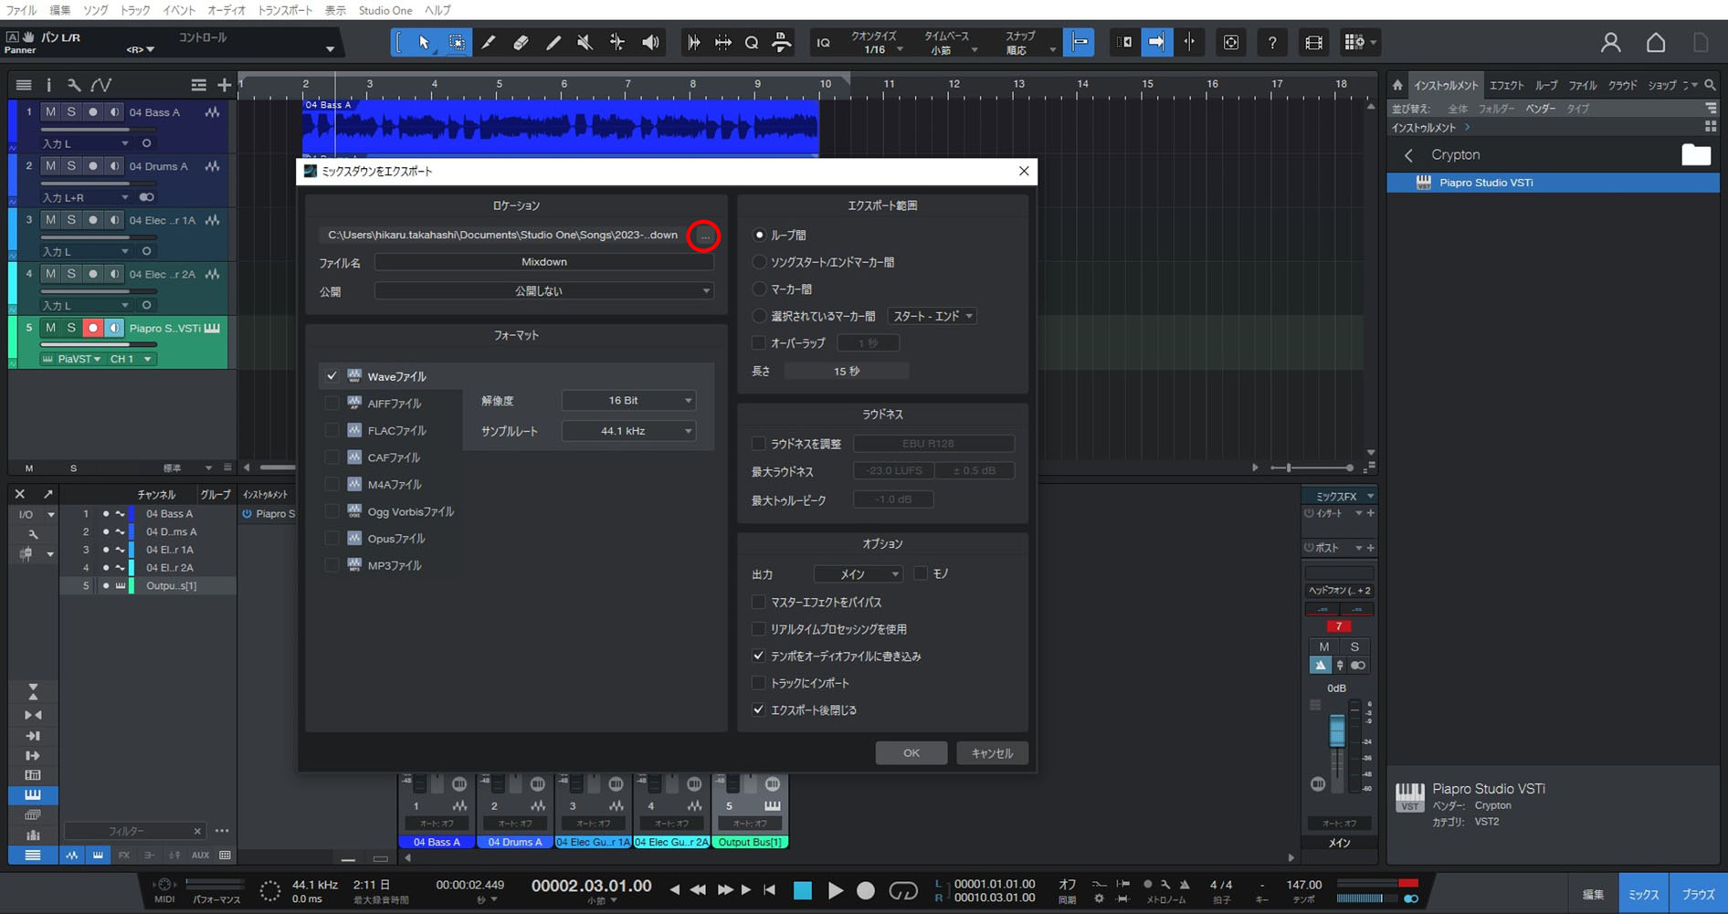Click キャンセル to dismiss the dialog
The image size is (1728, 914).
992,753
